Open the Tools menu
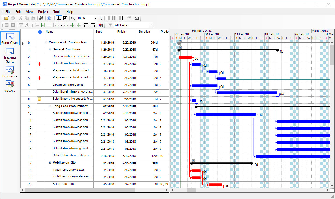335x199 pixels. 57,12
